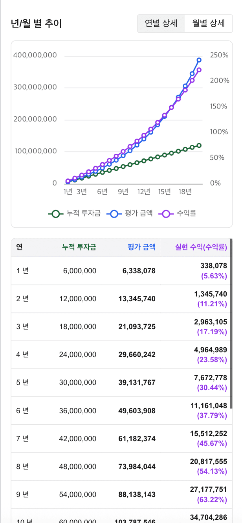Image resolution: width=242 pixels, height=523 pixels.
Task: Click the blue 평가 금액 circle icon
Action: click(x=114, y=214)
